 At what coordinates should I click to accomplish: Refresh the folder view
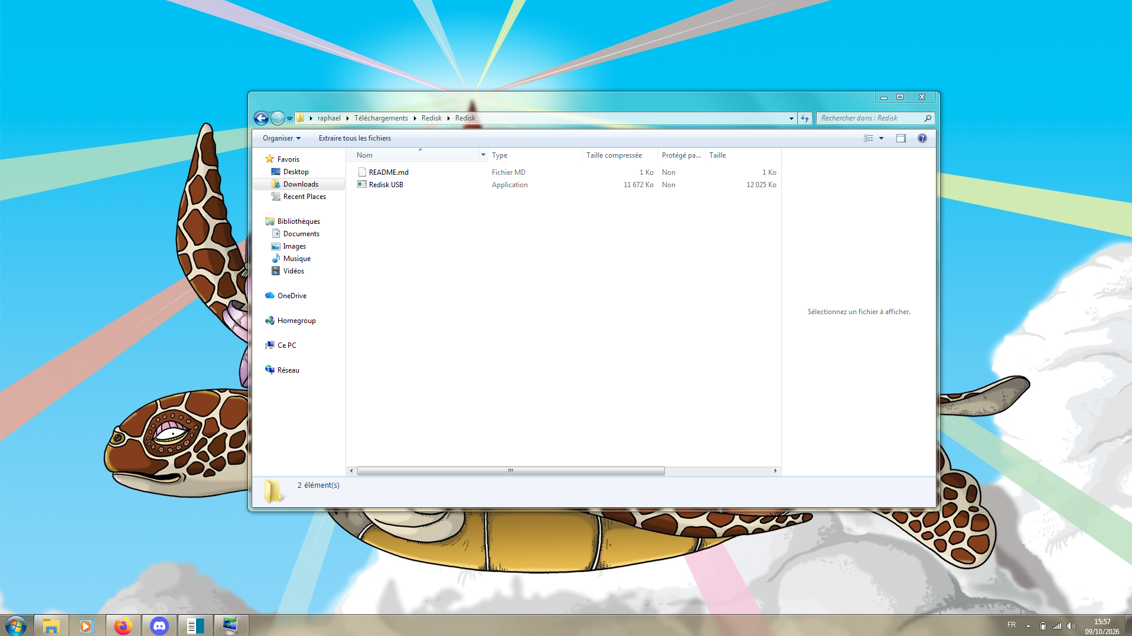tap(805, 118)
